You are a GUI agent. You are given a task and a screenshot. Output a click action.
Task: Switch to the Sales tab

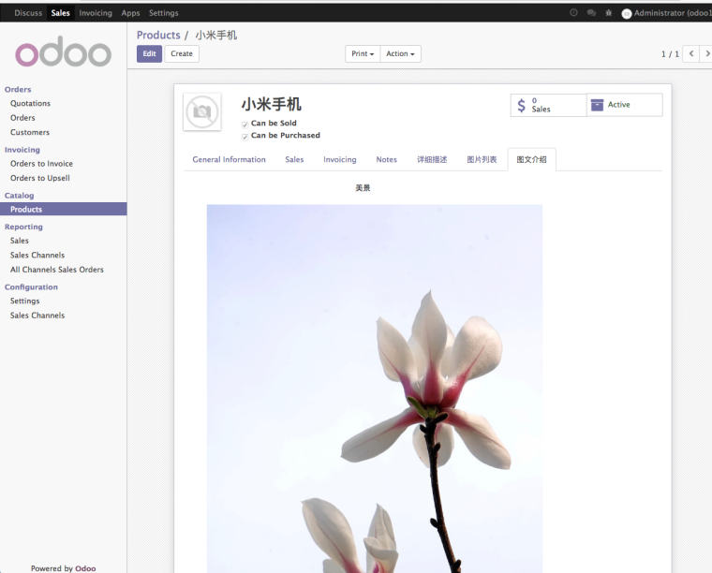coord(294,159)
